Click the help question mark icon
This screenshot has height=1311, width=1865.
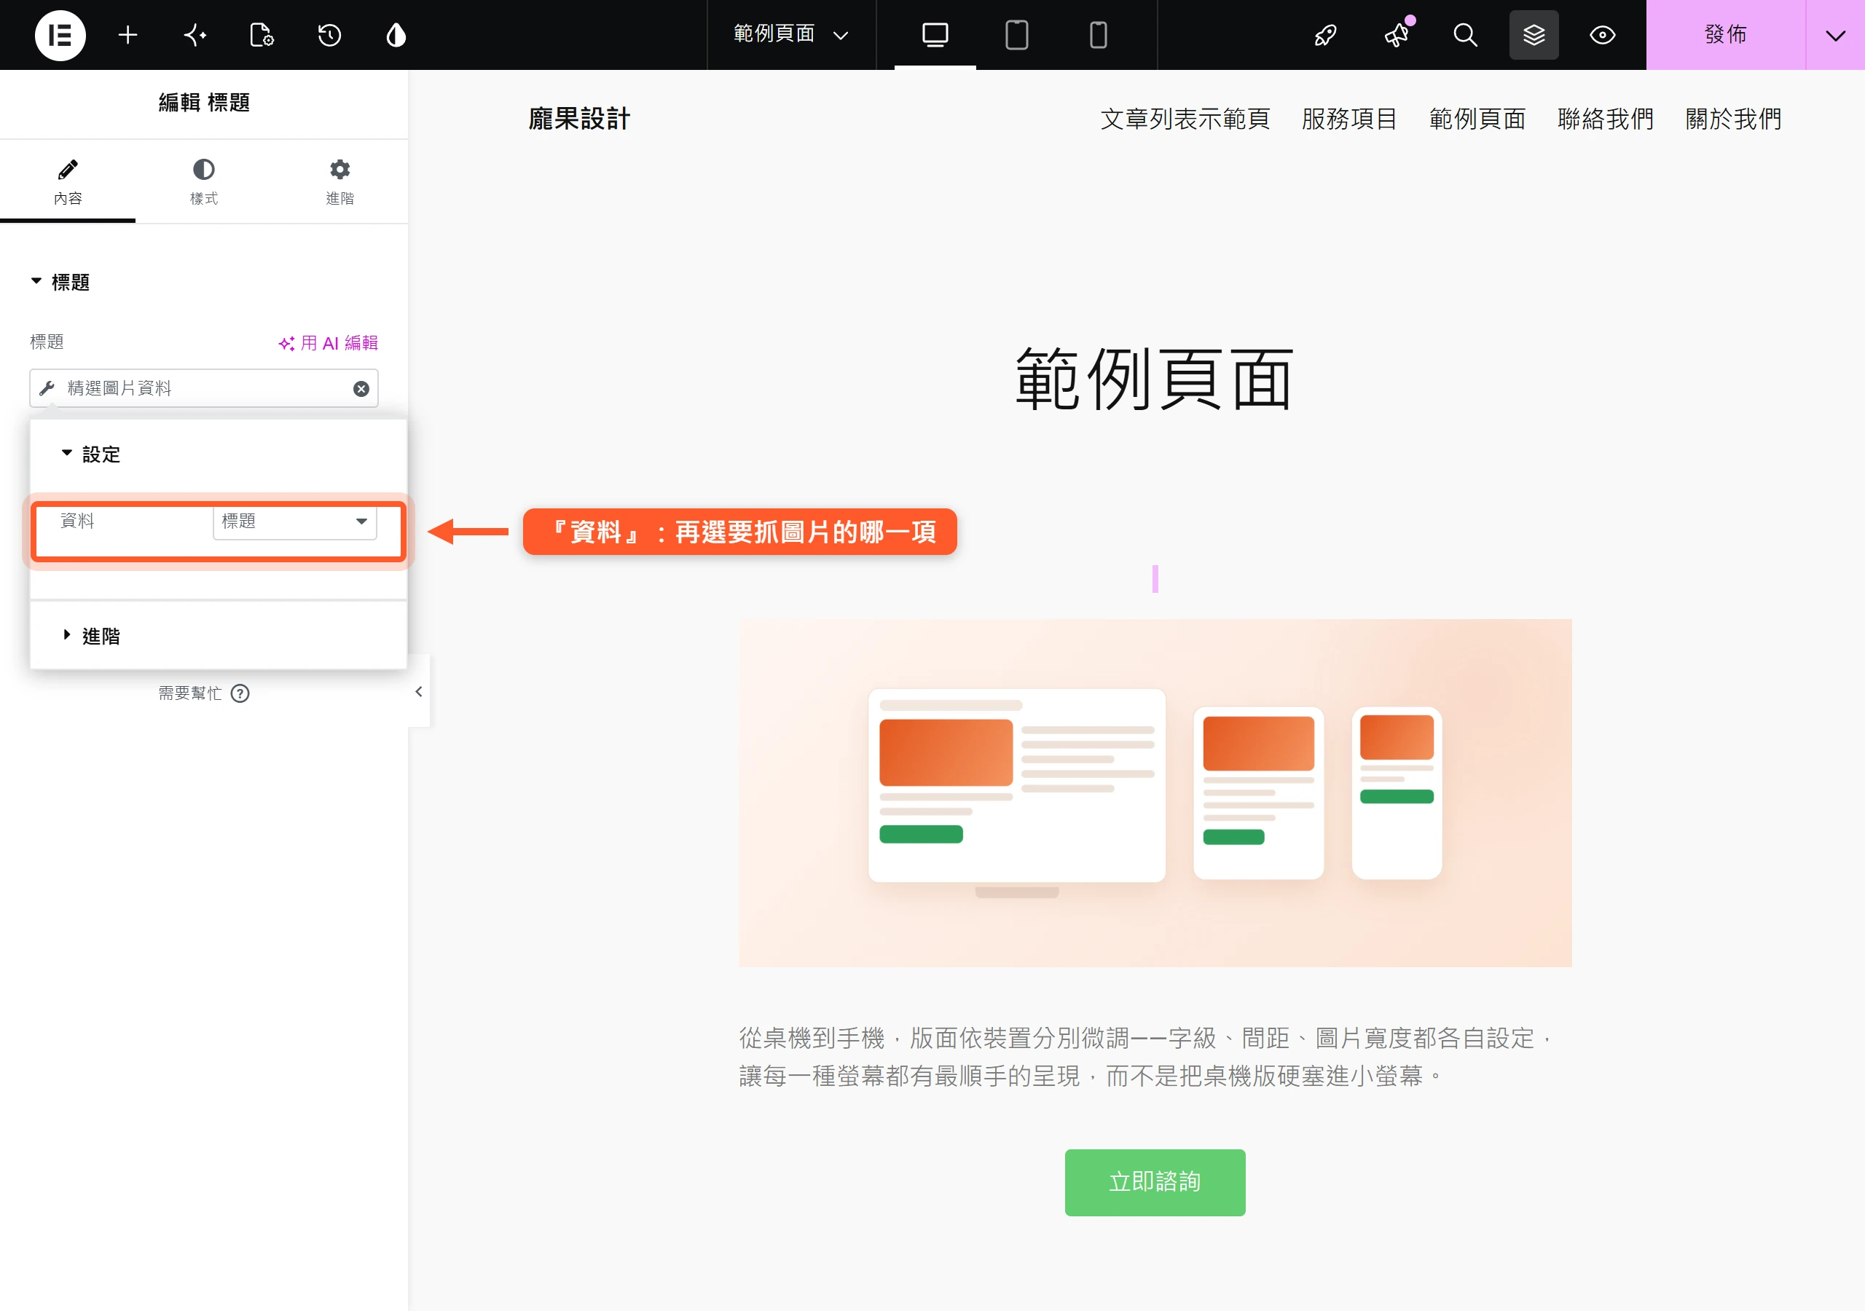pos(240,693)
